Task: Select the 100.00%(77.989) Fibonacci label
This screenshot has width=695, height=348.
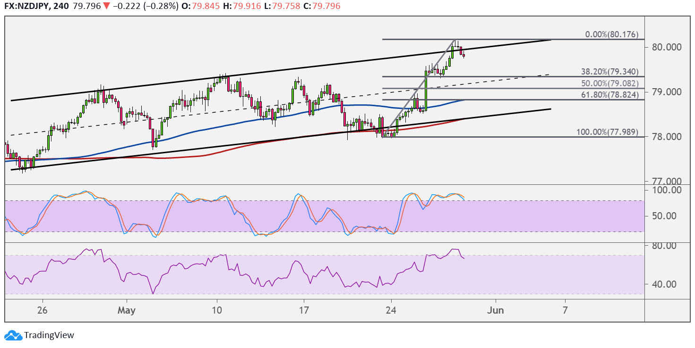Action: [608, 132]
